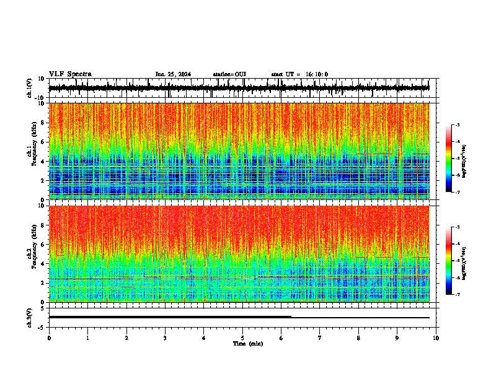Click the "1" minute tick label

pyautogui.click(x=87, y=338)
